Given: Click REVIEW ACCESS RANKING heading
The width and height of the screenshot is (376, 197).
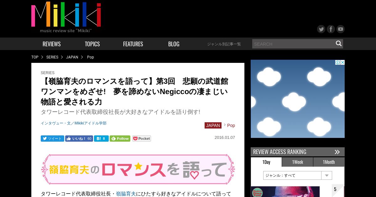Looking at the screenshot, I should 280,152.
